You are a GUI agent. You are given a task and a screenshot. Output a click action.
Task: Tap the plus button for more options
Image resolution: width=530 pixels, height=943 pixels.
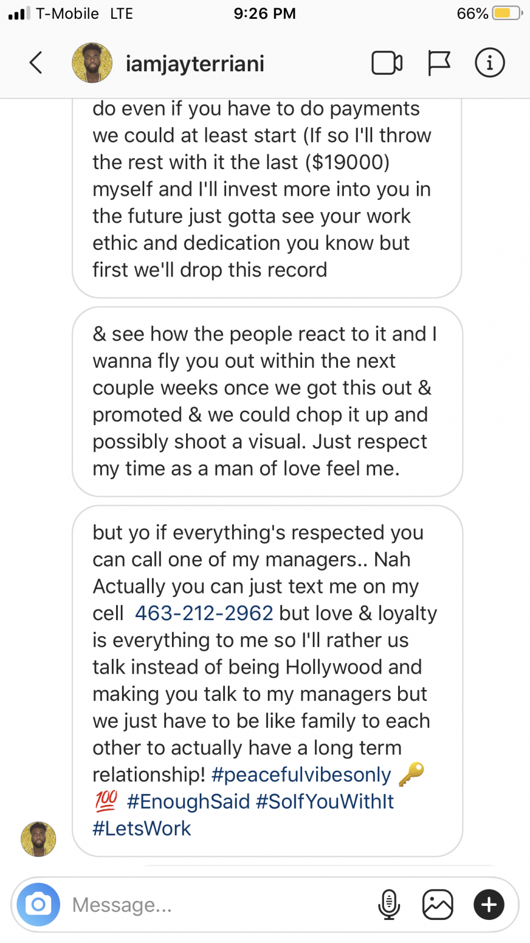tap(489, 904)
